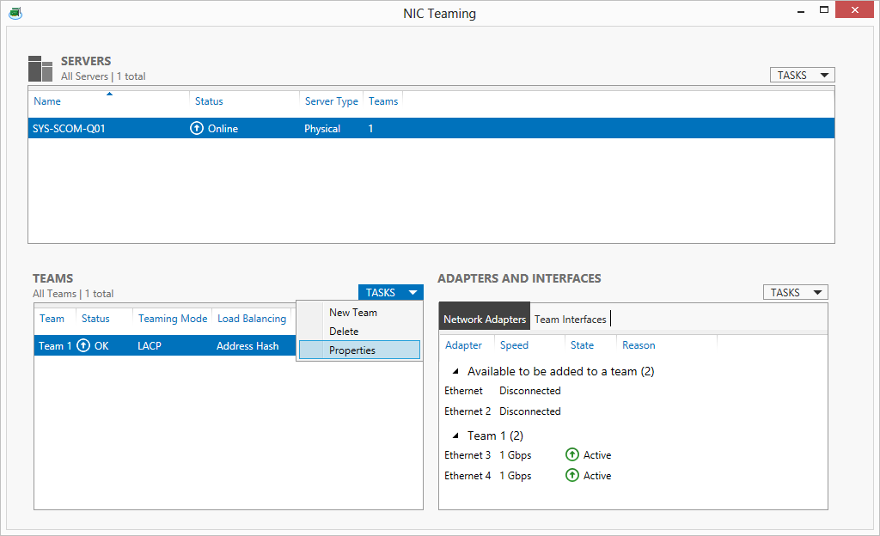880x536 pixels.
Task: Close the Teams TASKS dropdown menu
Action: pos(390,293)
